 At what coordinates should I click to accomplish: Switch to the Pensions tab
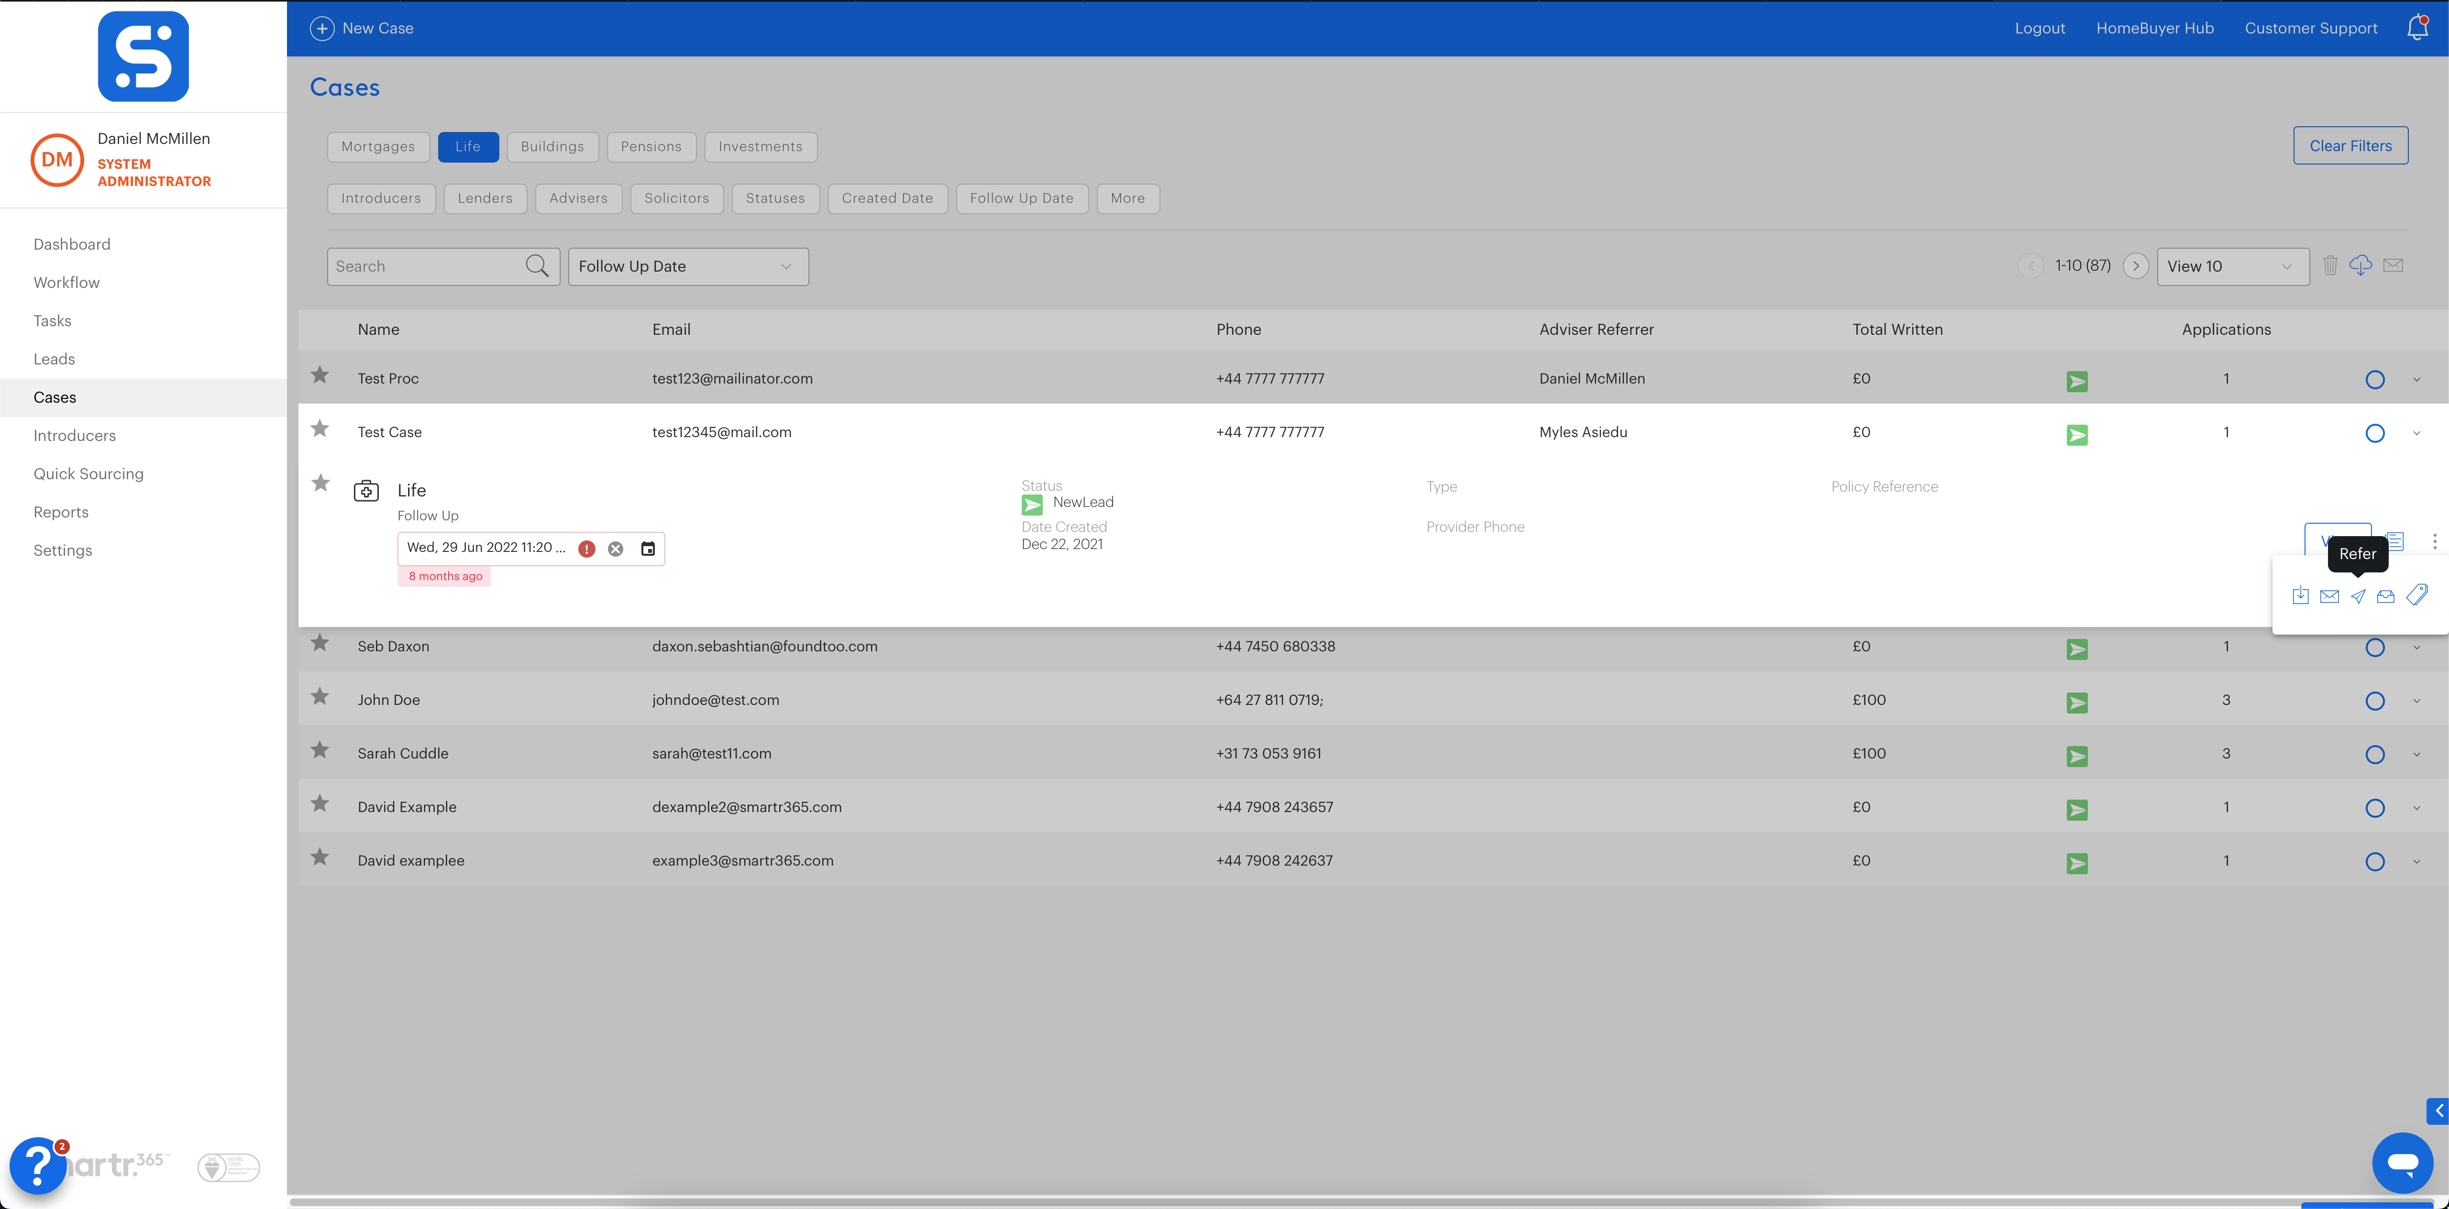651,146
